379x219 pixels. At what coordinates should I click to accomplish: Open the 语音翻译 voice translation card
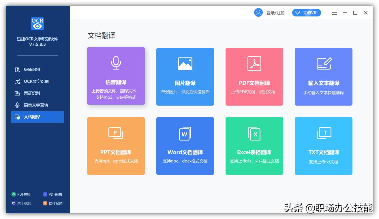pyautogui.click(x=116, y=76)
